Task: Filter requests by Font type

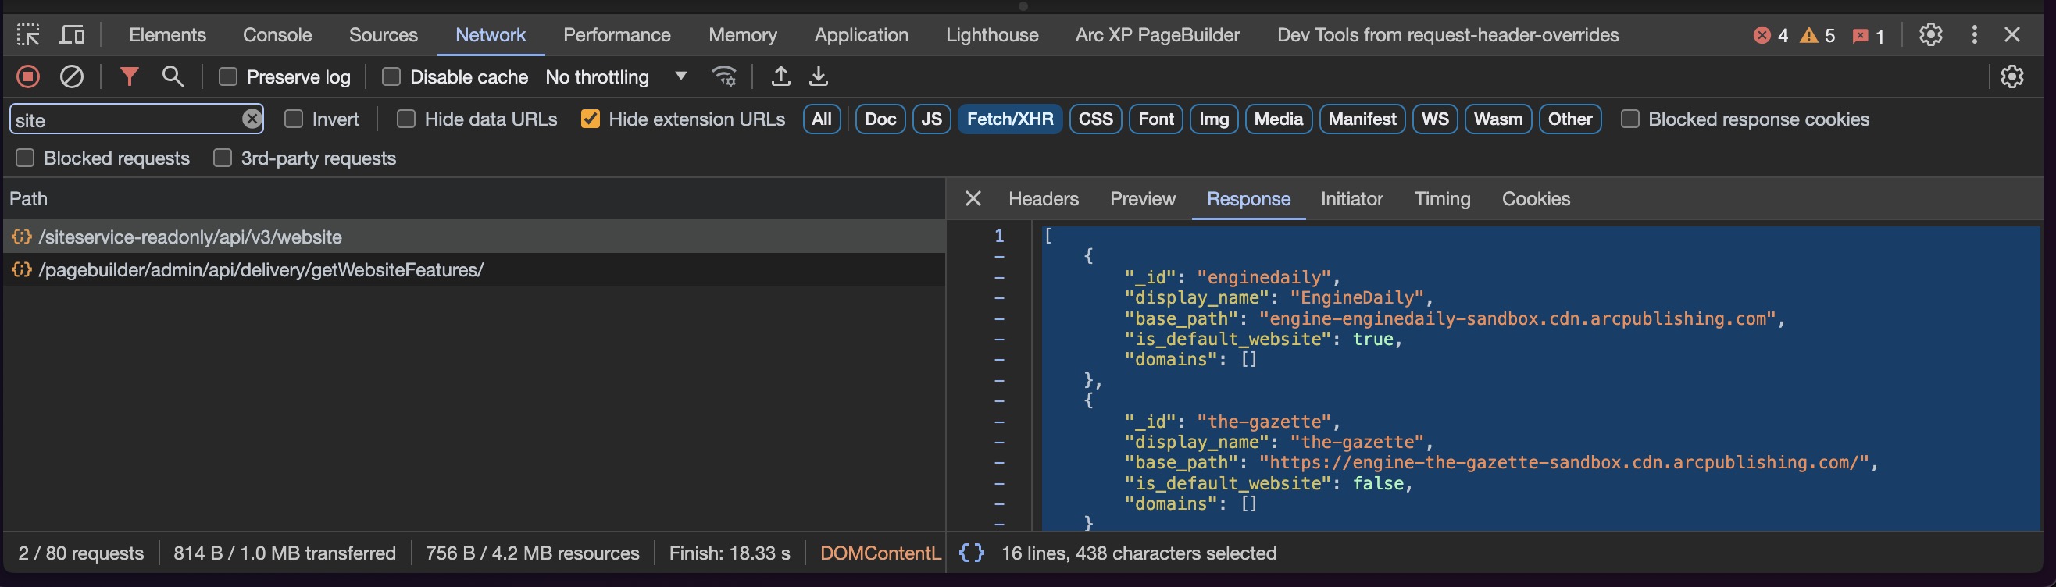Action: (1155, 119)
